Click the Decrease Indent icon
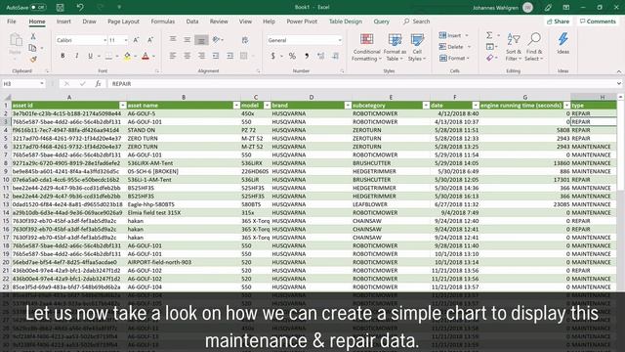The height and width of the screenshot is (352, 625). click(x=216, y=56)
